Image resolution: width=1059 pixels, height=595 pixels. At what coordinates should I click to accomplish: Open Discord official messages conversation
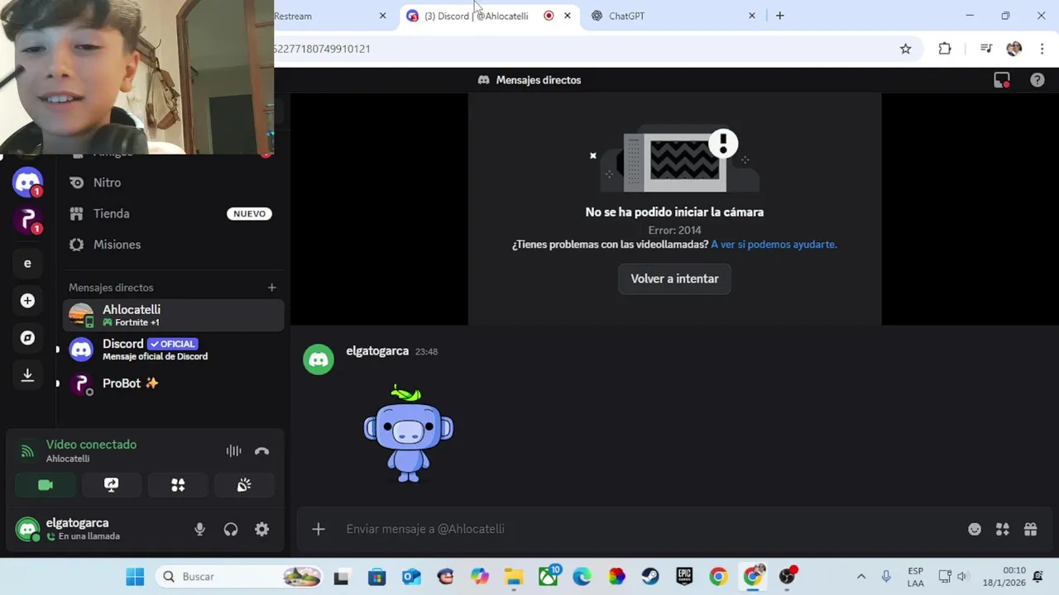pyautogui.click(x=173, y=350)
